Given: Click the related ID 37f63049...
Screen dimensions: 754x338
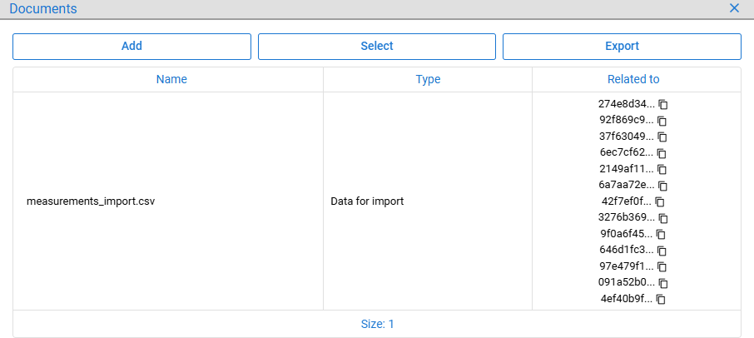Looking at the screenshot, I should (627, 137).
